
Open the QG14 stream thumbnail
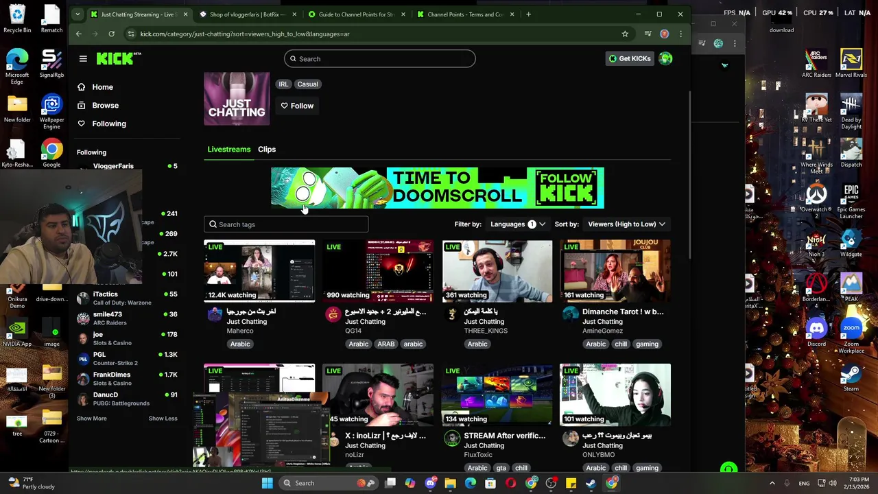(x=378, y=271)
